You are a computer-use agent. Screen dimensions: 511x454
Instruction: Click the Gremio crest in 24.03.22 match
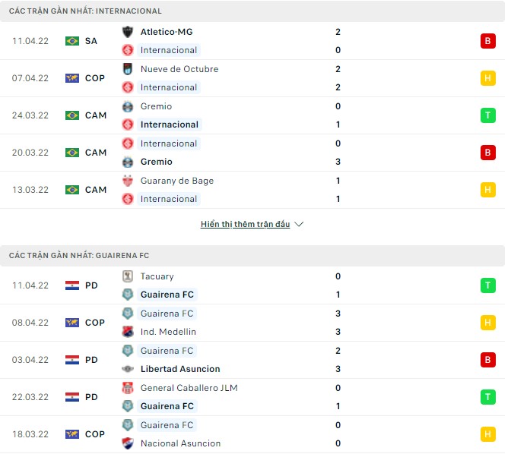(128, 106)
